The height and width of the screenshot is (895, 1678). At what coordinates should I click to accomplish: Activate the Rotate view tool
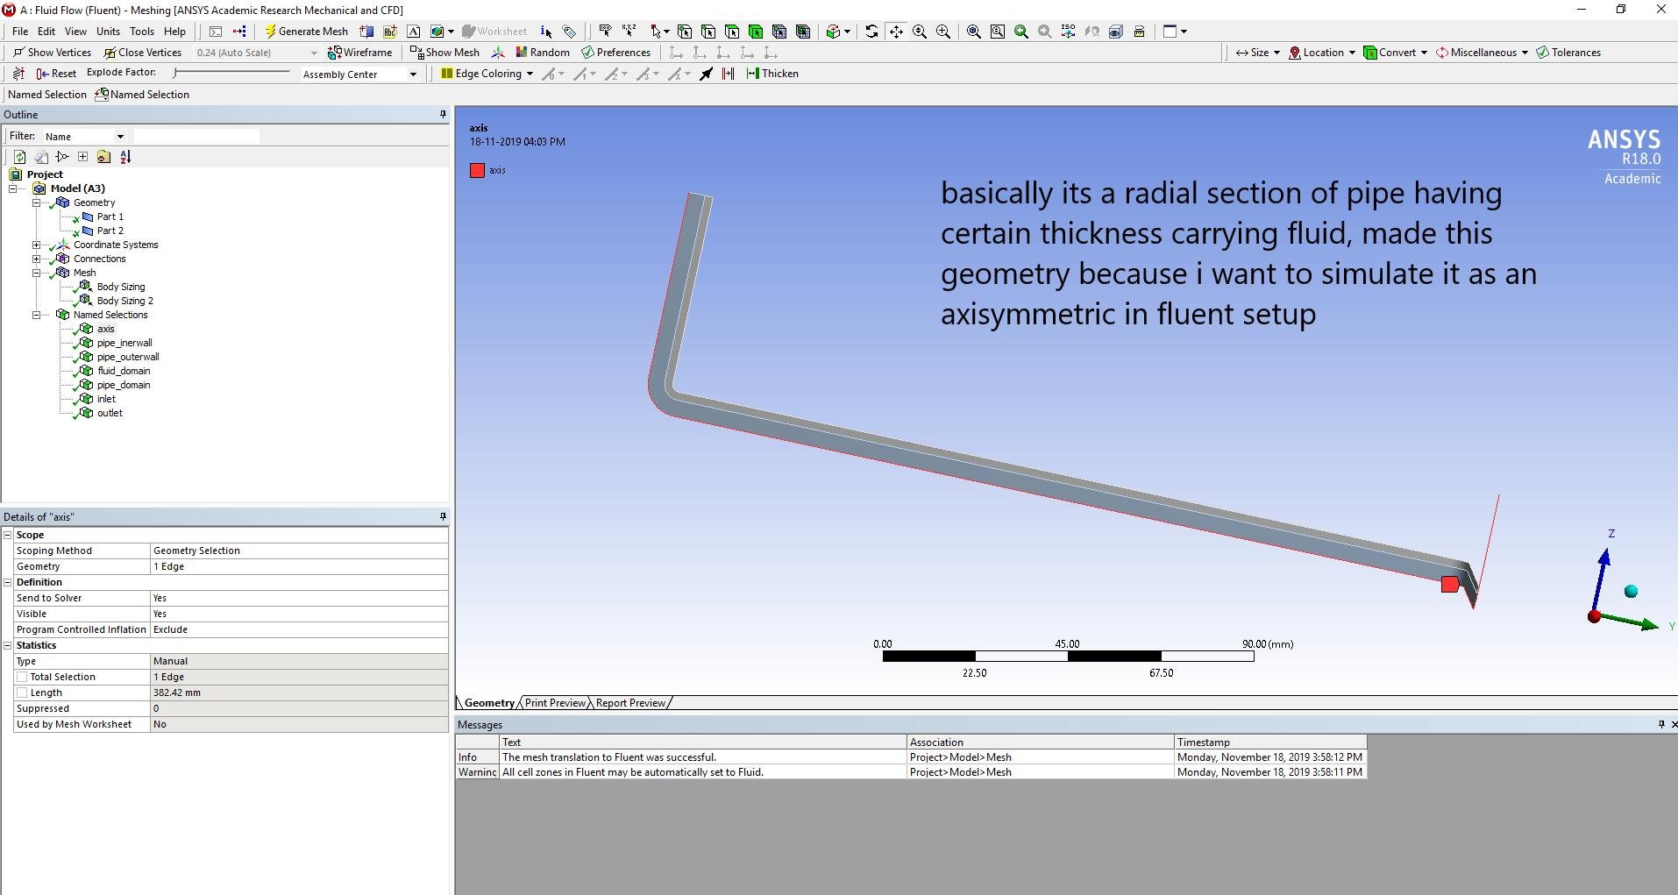tap(871, 32)
